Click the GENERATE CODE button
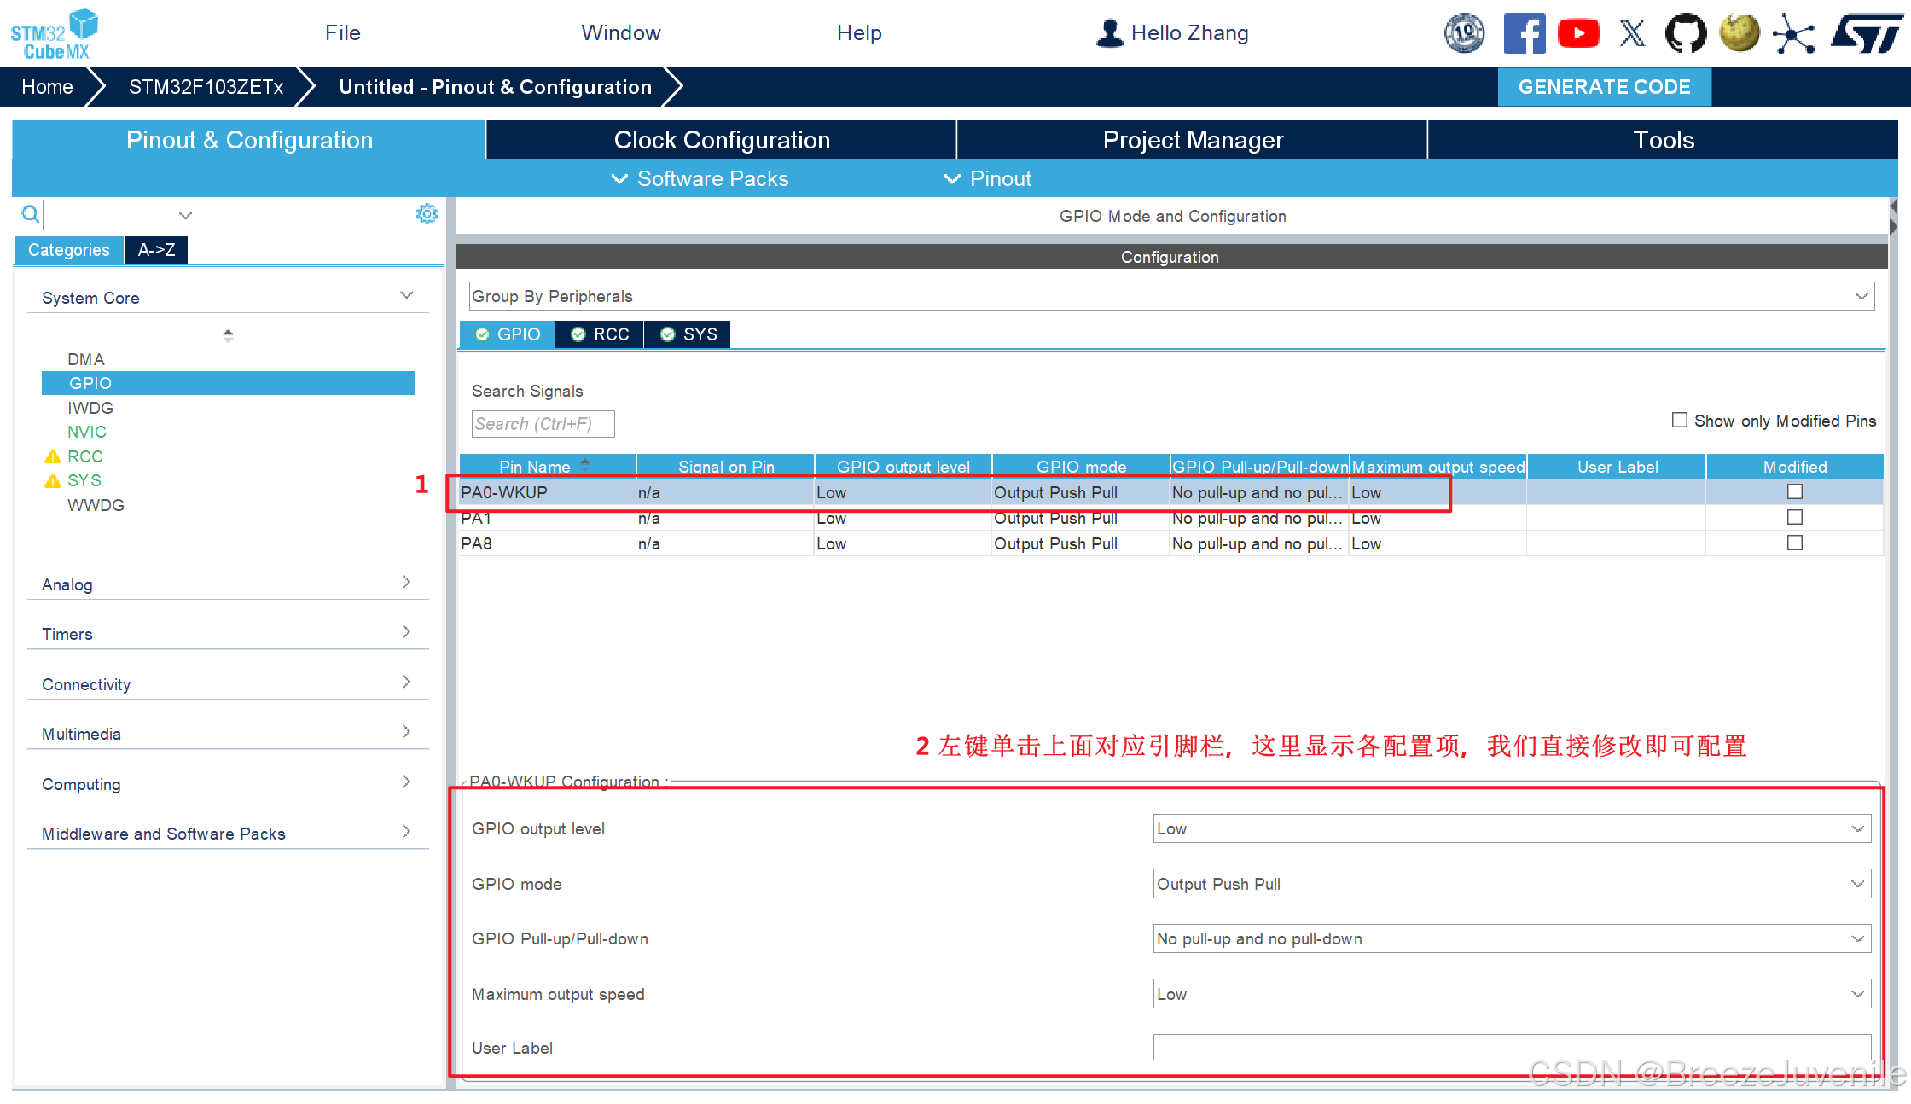 tap(1604, 87)
